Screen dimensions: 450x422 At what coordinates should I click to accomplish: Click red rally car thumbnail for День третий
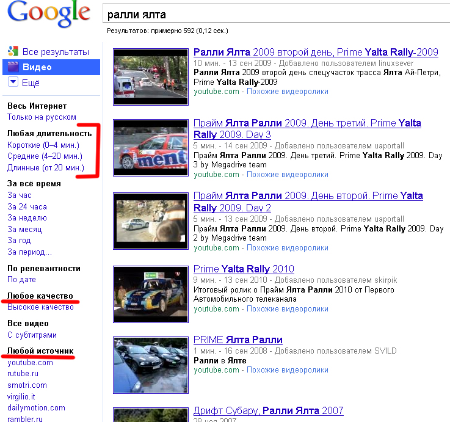(151, 148)
